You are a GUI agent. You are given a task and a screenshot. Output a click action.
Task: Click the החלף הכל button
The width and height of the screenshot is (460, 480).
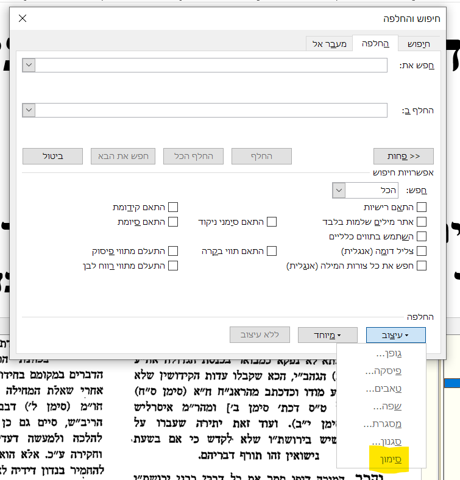tap(193, 156)
